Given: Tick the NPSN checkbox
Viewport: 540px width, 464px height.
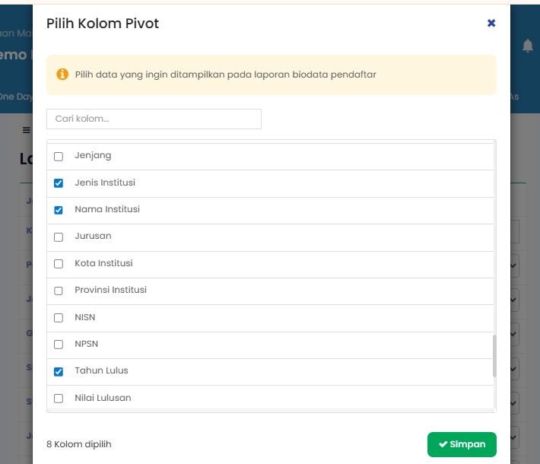Looking at the screenshot, I should (59, 345).
